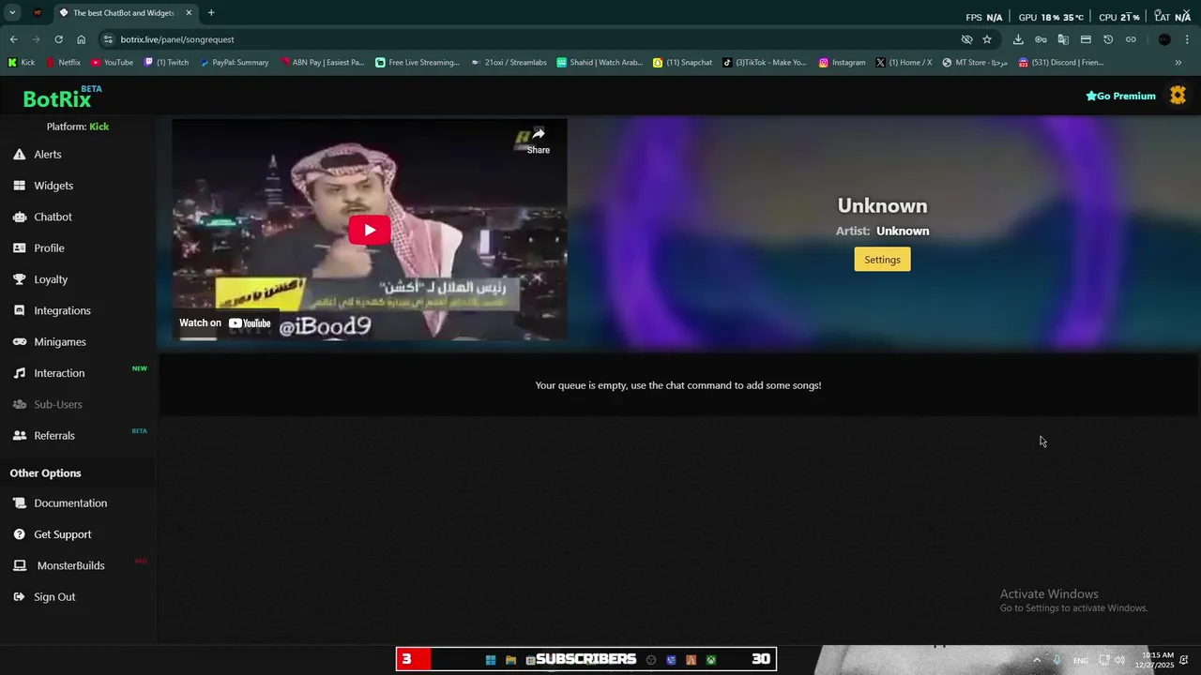Image resolution: width=1201 pixels, height=675 pixels.
Task: Open the Discord Friends bookmark
Action: click(1060, 63)
